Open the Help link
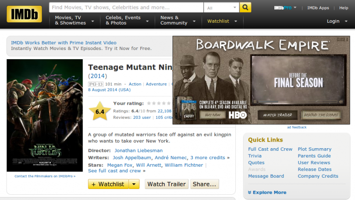The width and height of the screenshot is (355, 200). point(344,8)
